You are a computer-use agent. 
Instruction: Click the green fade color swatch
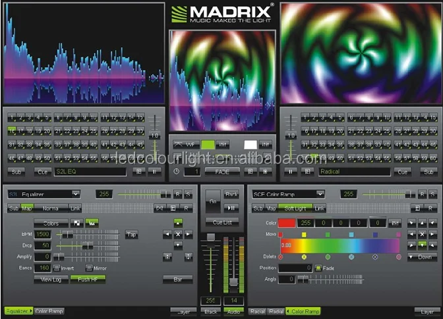click(x=208, y=144)
